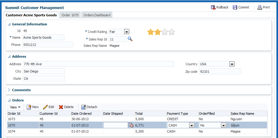Set rating to first star
The image size is (278, 138).
pyautogui.click(x=151, y=32)
